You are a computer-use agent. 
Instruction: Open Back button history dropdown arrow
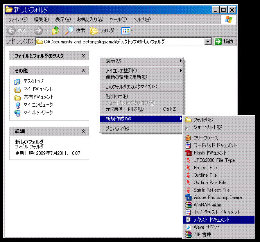coord(30,30)
